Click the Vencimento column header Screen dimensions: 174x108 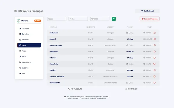(x=91, y=27)
